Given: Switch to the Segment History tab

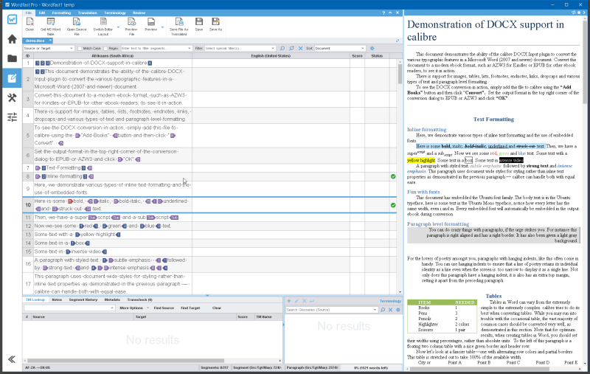Looking at the screenshot, I should pos(83,299).
